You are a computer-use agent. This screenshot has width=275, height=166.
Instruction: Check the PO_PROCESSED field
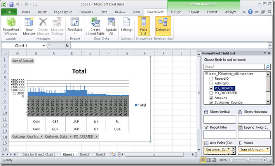(211, 93)
